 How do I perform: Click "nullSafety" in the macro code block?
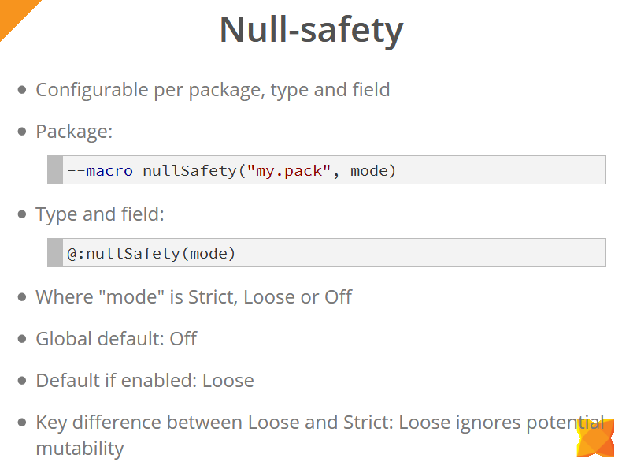pos(189,170)
